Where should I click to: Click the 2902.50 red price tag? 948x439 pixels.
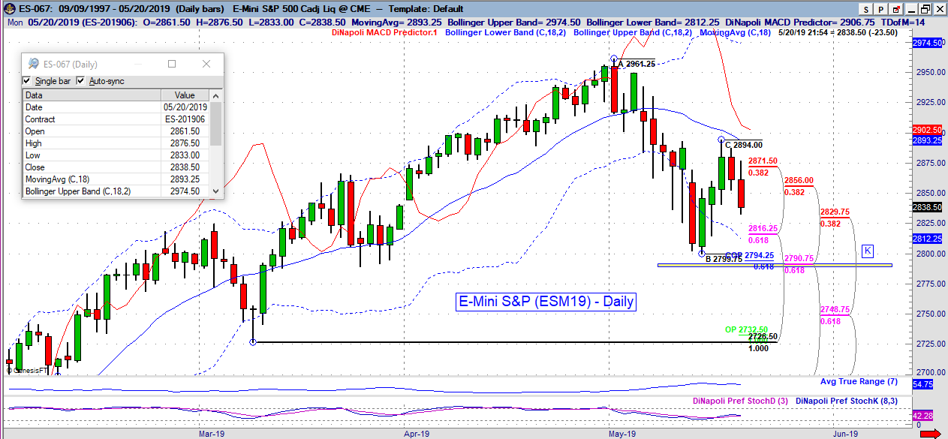coord(928,130)
